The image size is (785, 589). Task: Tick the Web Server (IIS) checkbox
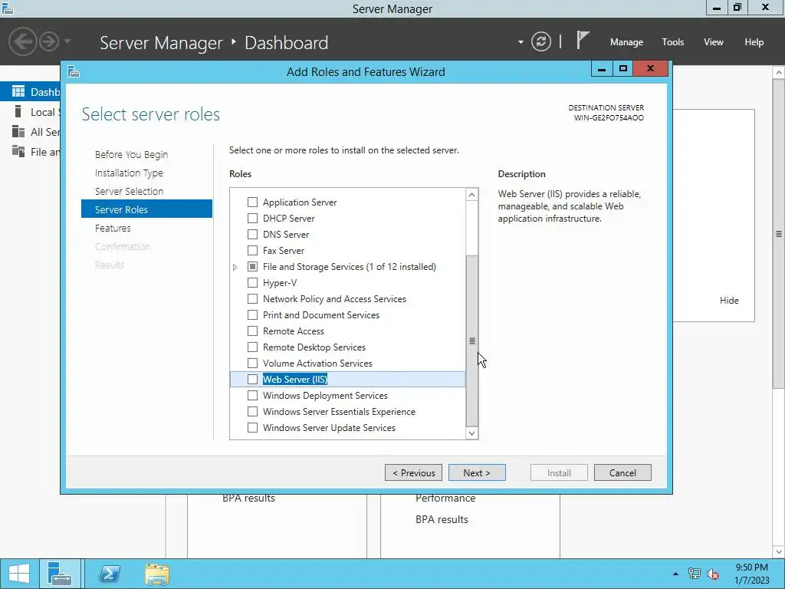click(252, 379)
